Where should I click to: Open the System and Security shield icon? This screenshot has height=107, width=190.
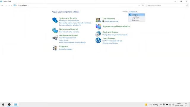click(x=55, y=20)
